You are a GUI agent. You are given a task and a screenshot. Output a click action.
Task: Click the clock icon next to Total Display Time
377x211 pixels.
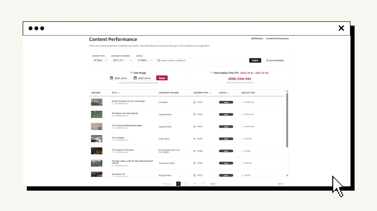[211, 73]
